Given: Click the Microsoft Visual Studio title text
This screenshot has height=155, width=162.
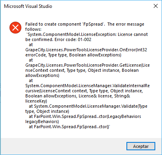Looking at the screenshot, I should point(28,6).
